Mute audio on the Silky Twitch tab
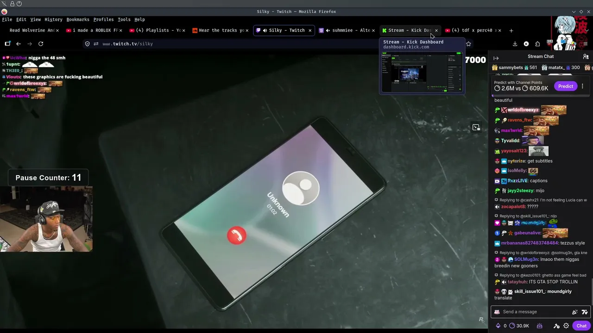Image resolution: width=593 pixels, height=333 pixels. (265, 31)
